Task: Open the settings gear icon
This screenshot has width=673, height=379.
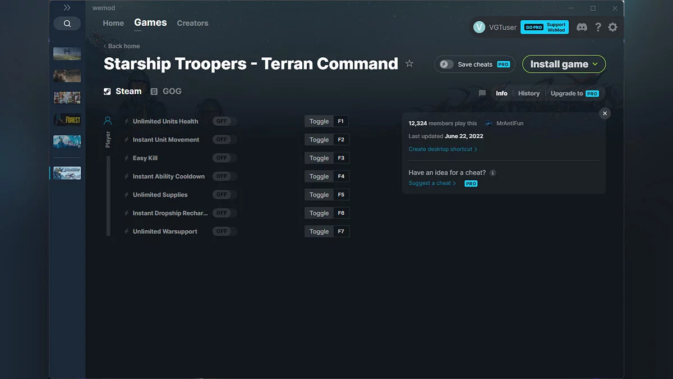Action: click(x=613, y=27)
